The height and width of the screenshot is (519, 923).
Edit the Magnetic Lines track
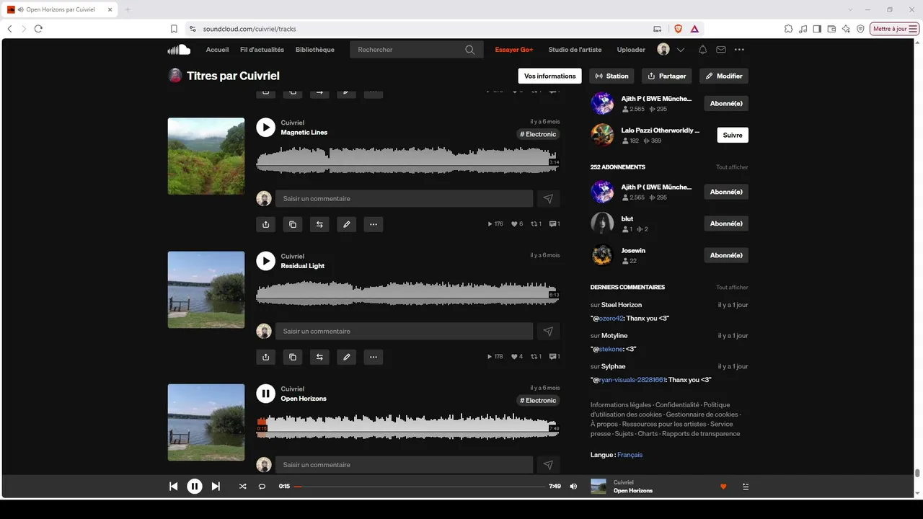347,224
